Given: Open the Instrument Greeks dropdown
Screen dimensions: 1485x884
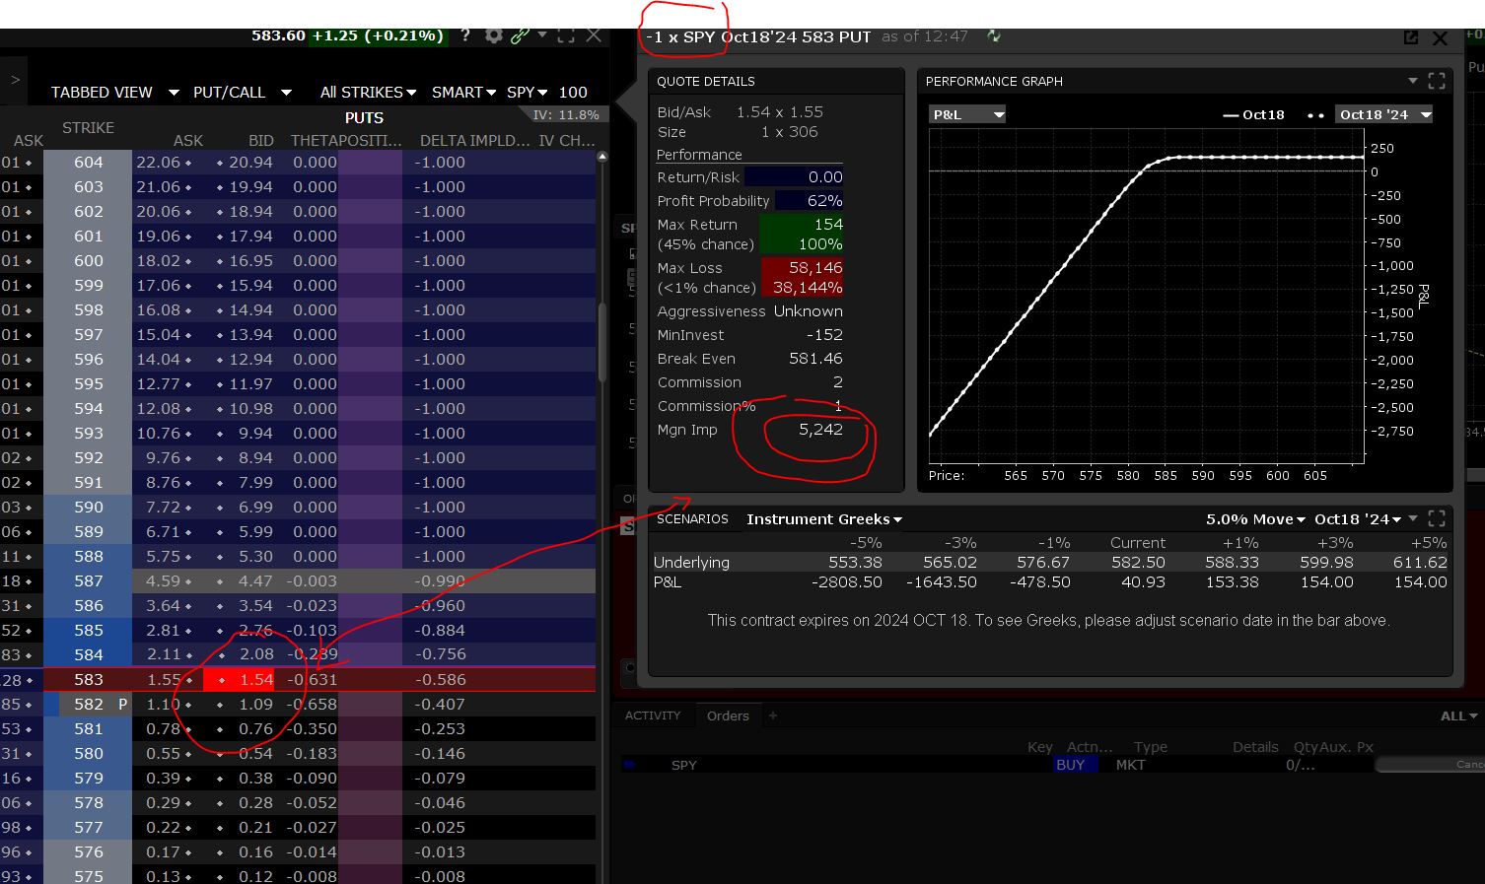Looking at the screenshot, I should [x=824, y=519].
